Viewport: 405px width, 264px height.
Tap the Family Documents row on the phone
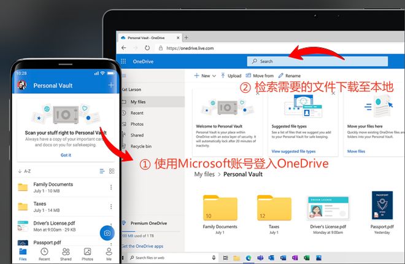click(66, 187)
